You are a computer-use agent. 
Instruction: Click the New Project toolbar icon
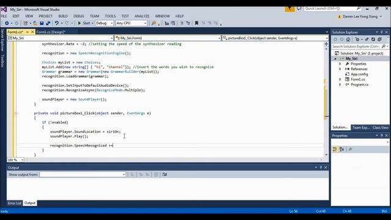26,23
